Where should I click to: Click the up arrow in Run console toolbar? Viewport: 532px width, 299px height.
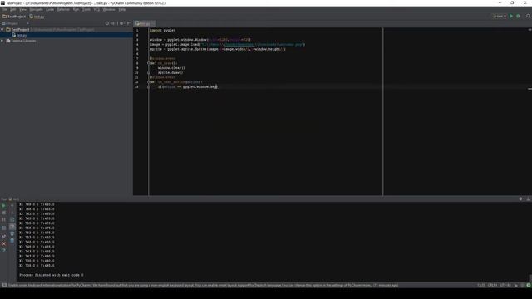12,206
